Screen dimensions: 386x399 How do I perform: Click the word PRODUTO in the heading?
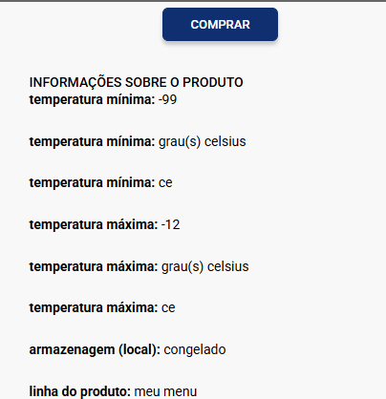pyautogui.click(x=213, y=82)
